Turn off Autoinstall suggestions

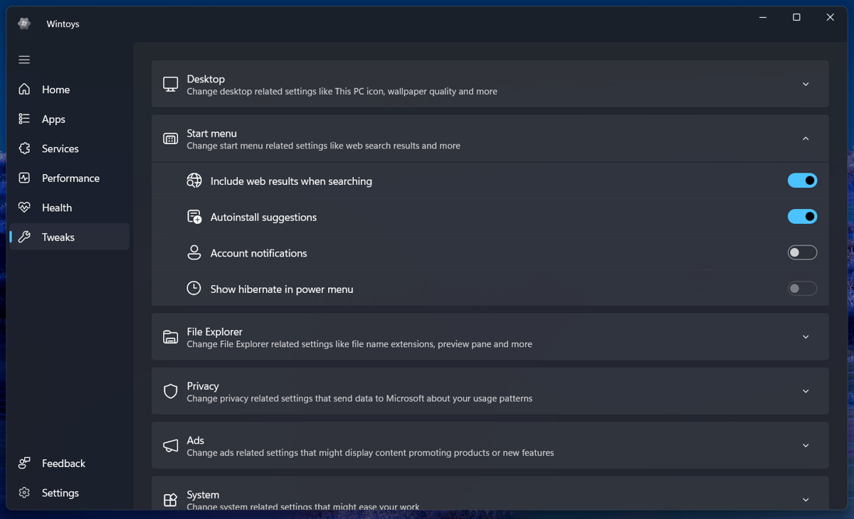[x=802, y=216]
